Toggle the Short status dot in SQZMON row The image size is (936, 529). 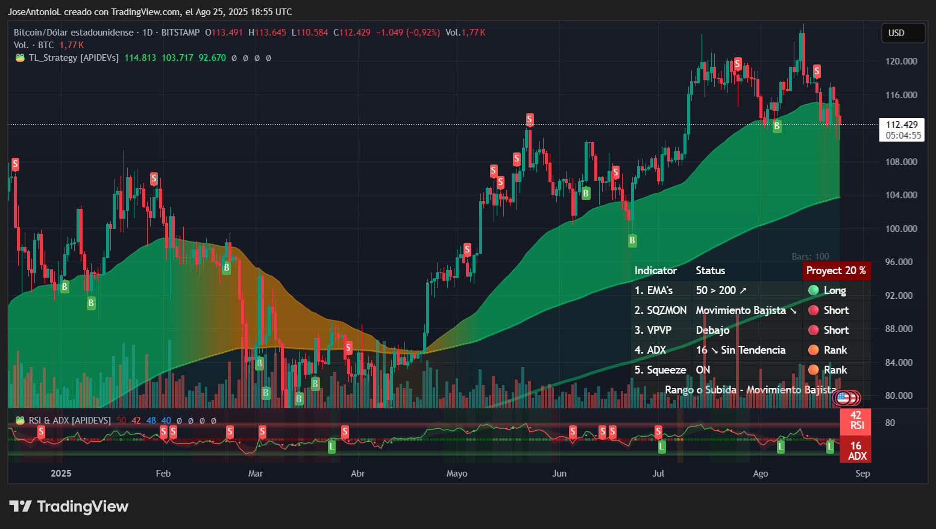click(x=814, y=310)
